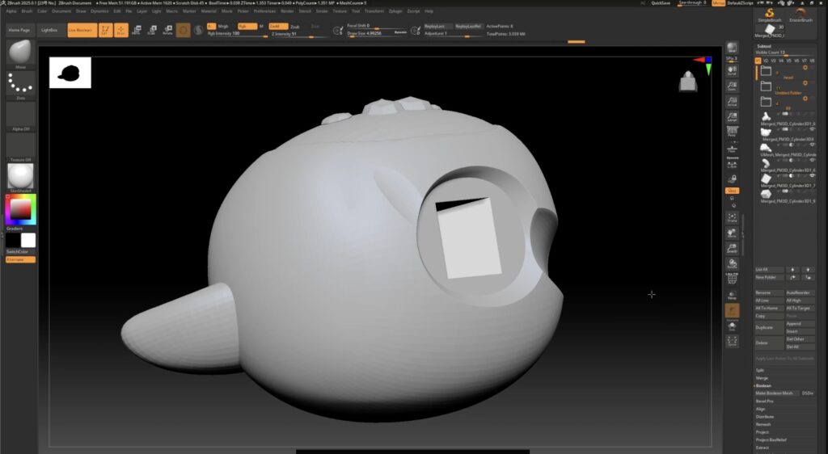
Task: Click the Duplicate subtool button
Action: pos(769,327)
